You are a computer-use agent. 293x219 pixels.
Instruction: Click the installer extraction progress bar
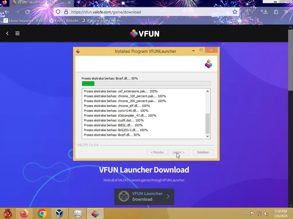146,84
